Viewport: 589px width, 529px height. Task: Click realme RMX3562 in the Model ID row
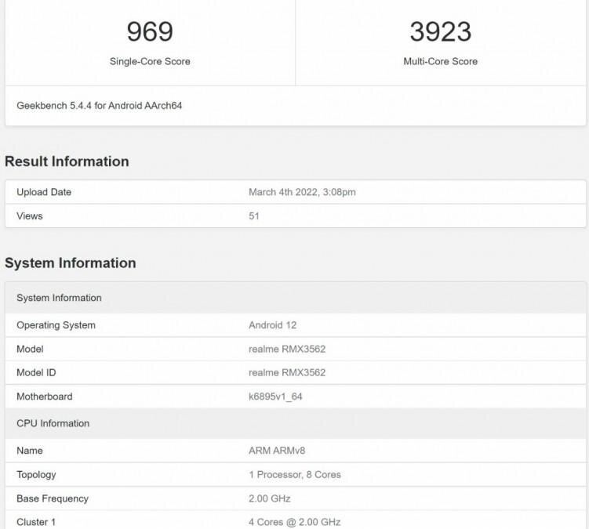[287, 372]
